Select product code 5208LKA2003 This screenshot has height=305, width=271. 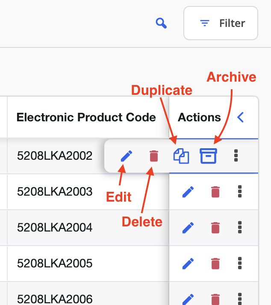click(55, 192)
